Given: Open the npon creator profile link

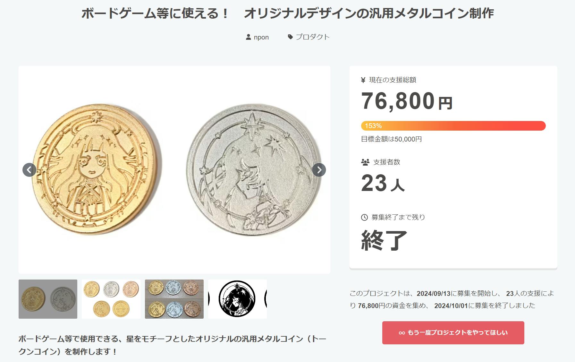Looking at the screenshot, I should 261,37.
